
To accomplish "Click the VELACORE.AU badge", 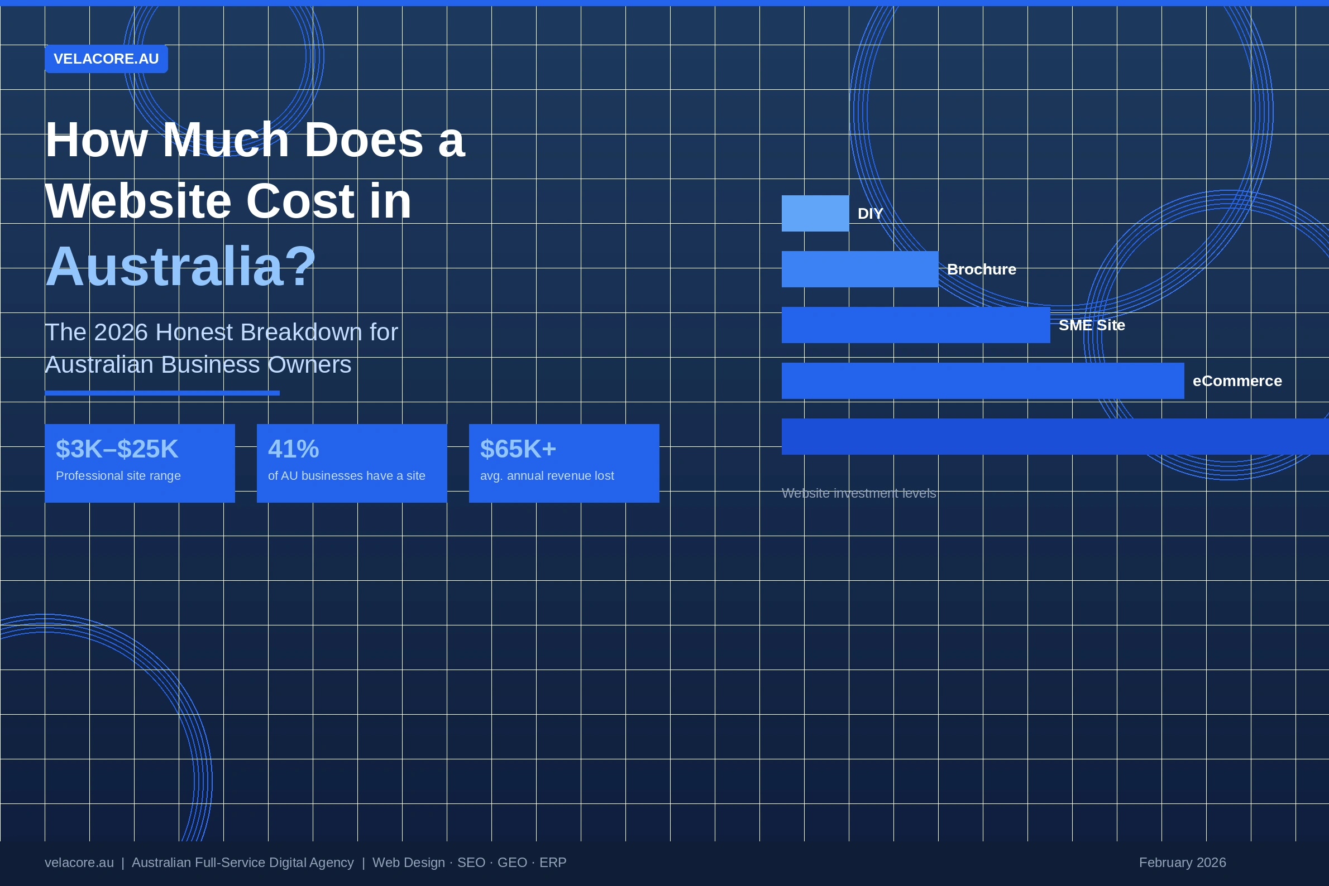I will (106, 59).
